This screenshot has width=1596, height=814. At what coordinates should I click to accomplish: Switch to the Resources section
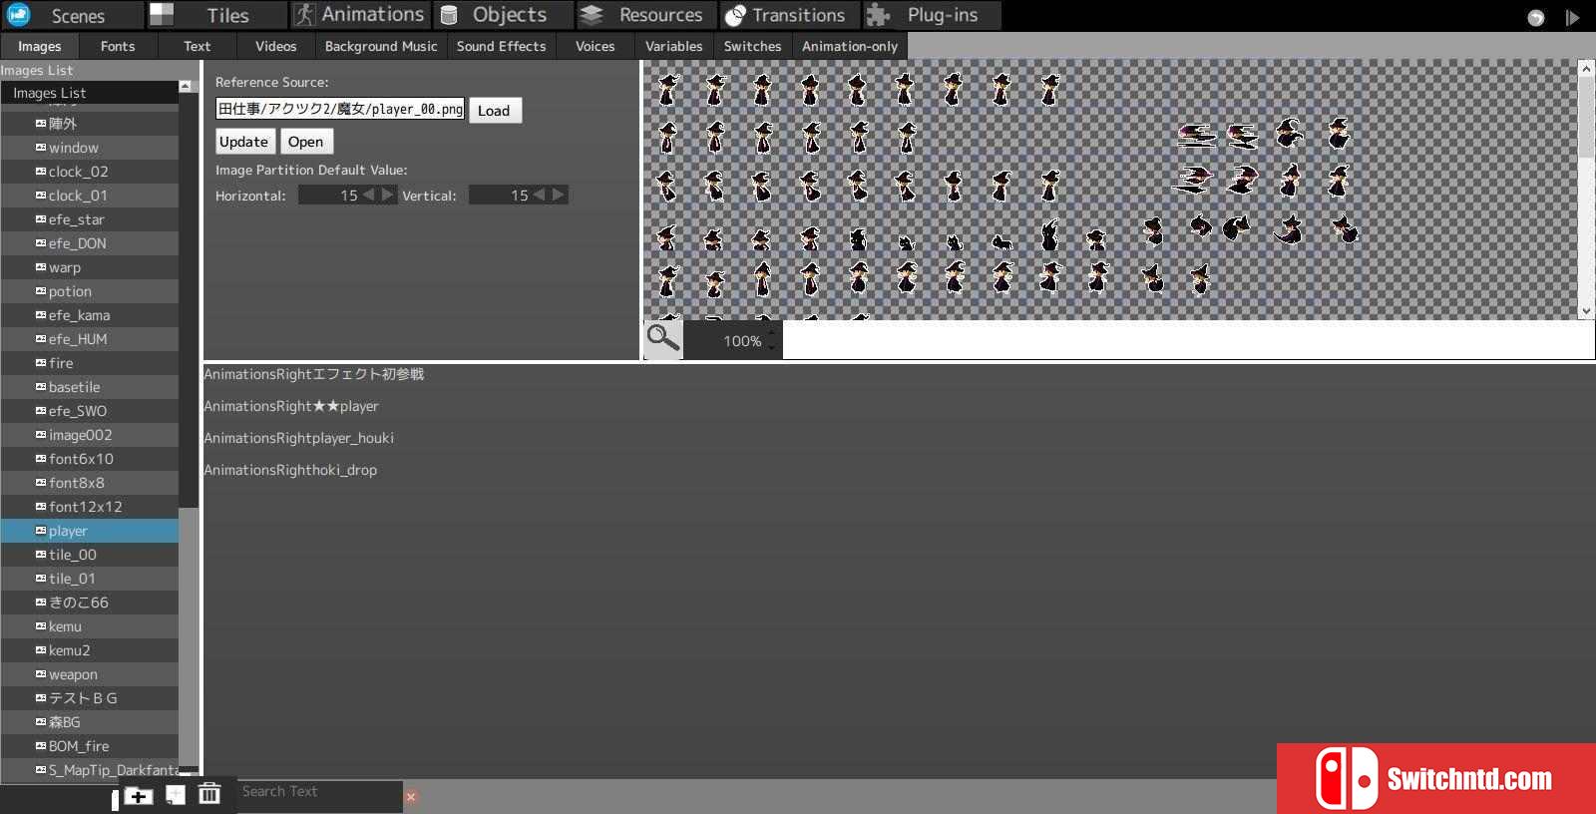[648, 15]
